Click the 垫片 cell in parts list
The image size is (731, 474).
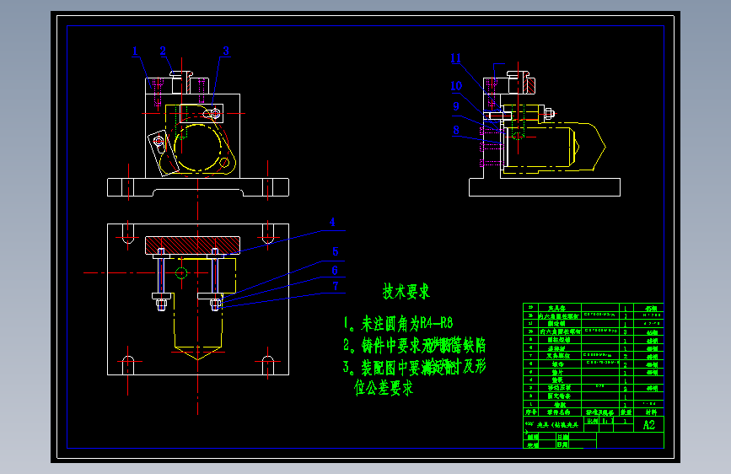tap(559, 372)
